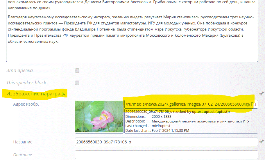
Task: Enable the Это врезка checkbox
Action: 77,70
